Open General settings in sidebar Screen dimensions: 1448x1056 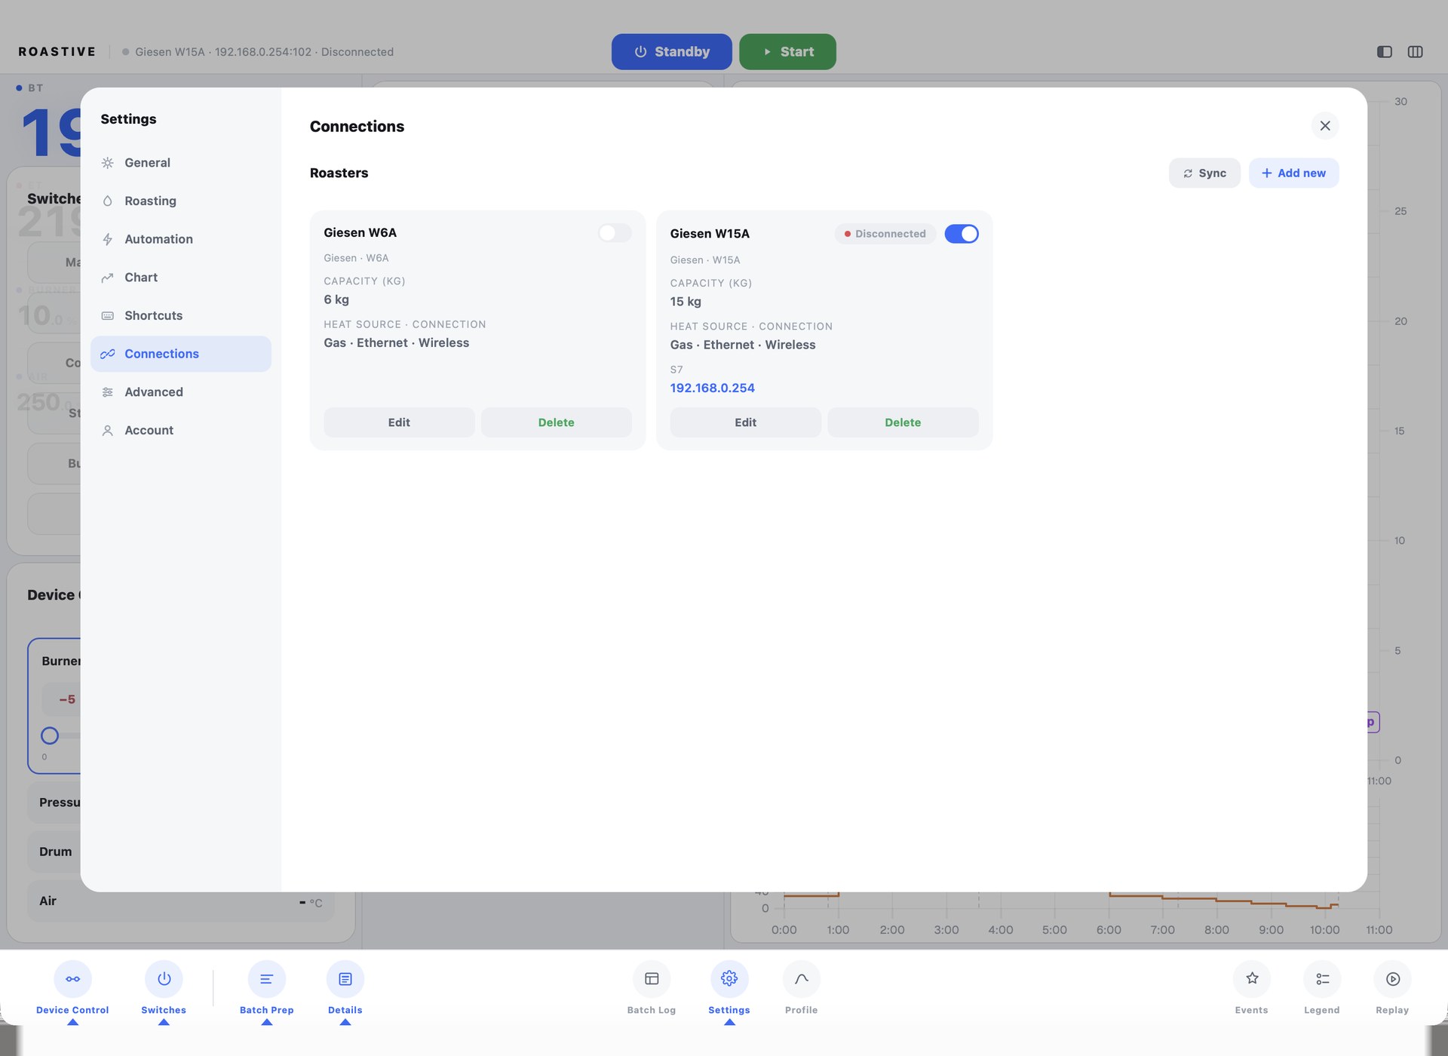(180, 163)
